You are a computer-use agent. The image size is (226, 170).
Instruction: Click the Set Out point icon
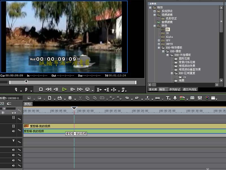point(26,90)
